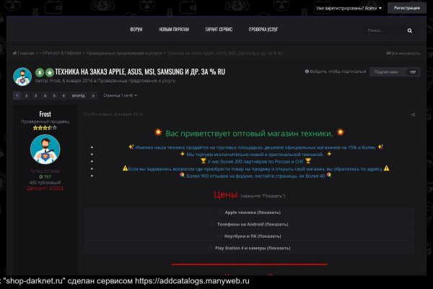
Task: Click the 'Цены' red heading
Action: (226, 194)
